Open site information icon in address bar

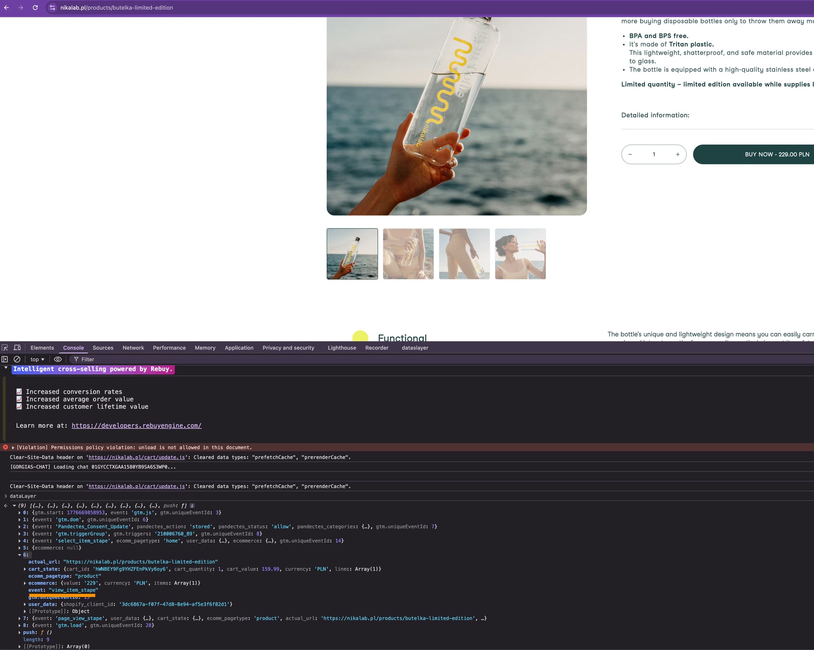tap(52, 8)
